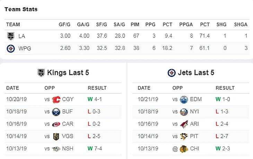Click the Winnipeg Jets logo in Team Stats
The height and width of the screenshot is (159, 253).
click(10, 48)
